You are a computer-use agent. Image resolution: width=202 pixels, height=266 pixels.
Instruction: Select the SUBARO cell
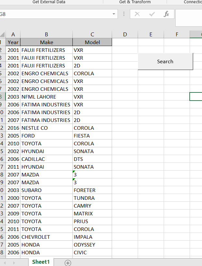[x=46, y=190]
